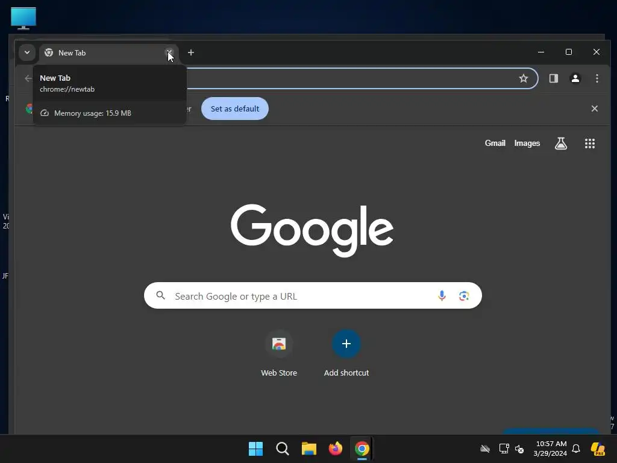Viewport: 617px width, 463px height.
Task: Open File Explorer from taskbar
Action: 309,449
